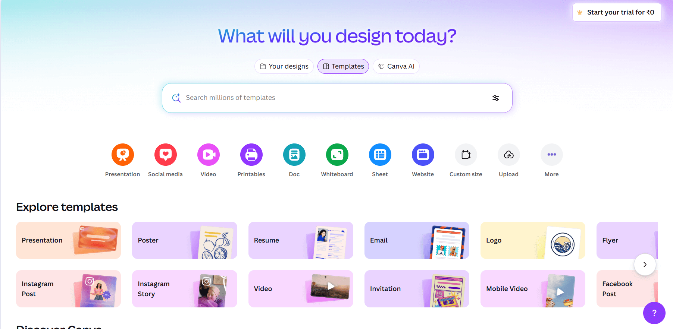Select the Video design type icon
This screenshot has width=673, height=329.
[x=208, y=155]
